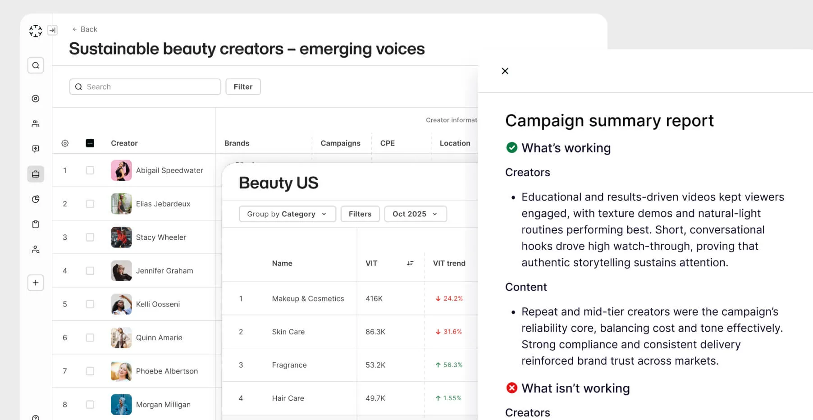
Task: Open sidebar search magnifier icon
Action: click(36, 65)
